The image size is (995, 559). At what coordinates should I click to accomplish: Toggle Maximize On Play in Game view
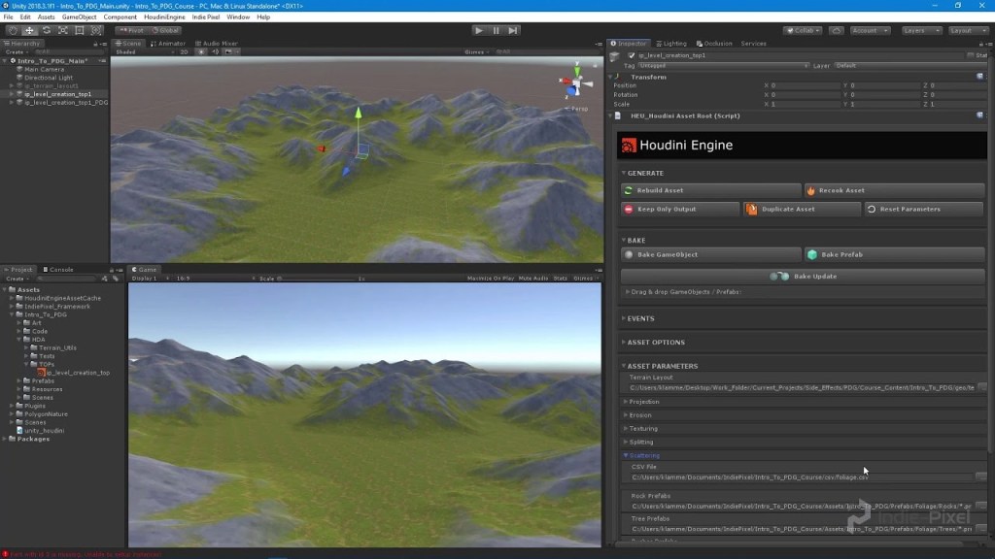(x=491, y=279)
